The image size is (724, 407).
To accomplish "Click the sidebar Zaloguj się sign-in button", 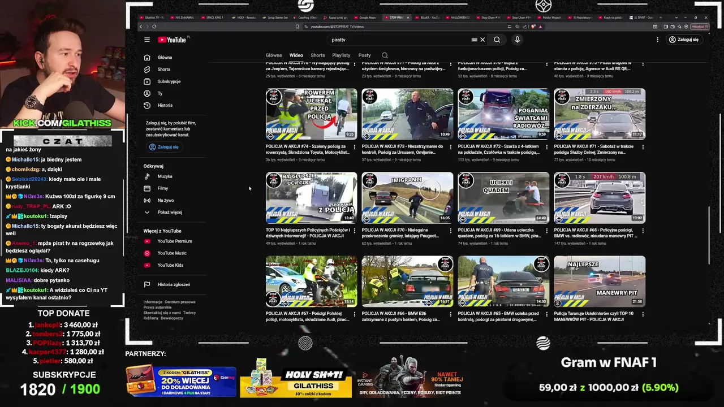I will tap(163, 147).
